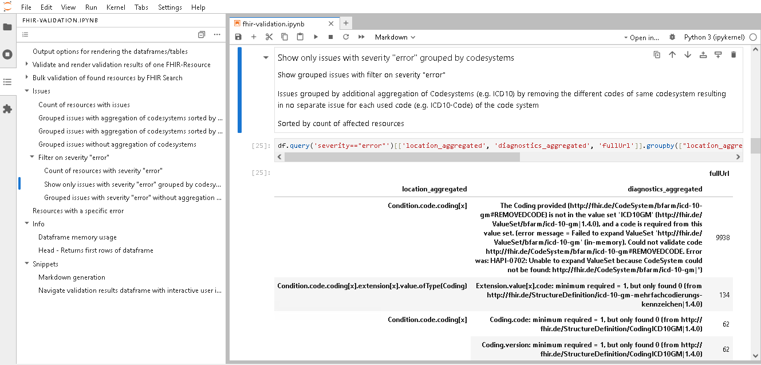The height and width of the screenshot is (365, 761).
Task: Open the Running Terminals and Kernels sidebar
Action: pos(7,54)
